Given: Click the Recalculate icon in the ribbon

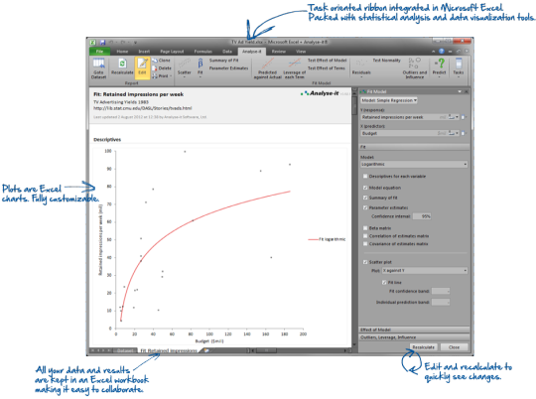Looking at the screenshot, I should pyautogui.click(x=122, y=66).
